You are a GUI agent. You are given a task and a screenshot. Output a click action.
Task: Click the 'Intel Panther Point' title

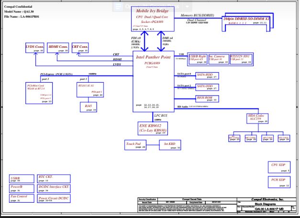[153, 57]
